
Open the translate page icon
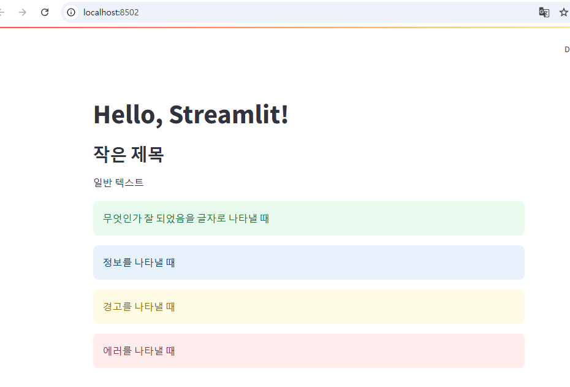pyautogui.click(x=544, y=12)
